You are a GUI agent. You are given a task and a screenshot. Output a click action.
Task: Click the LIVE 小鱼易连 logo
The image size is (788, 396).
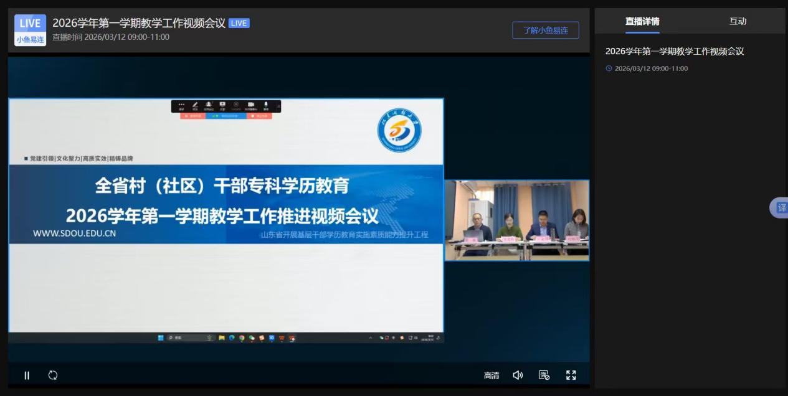tap(30, 30)
